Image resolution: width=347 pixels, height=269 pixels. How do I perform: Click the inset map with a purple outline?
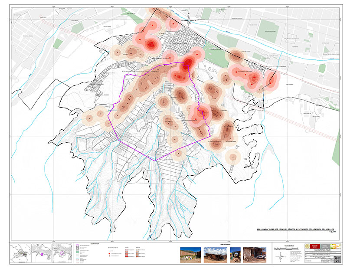click(62, 253)
